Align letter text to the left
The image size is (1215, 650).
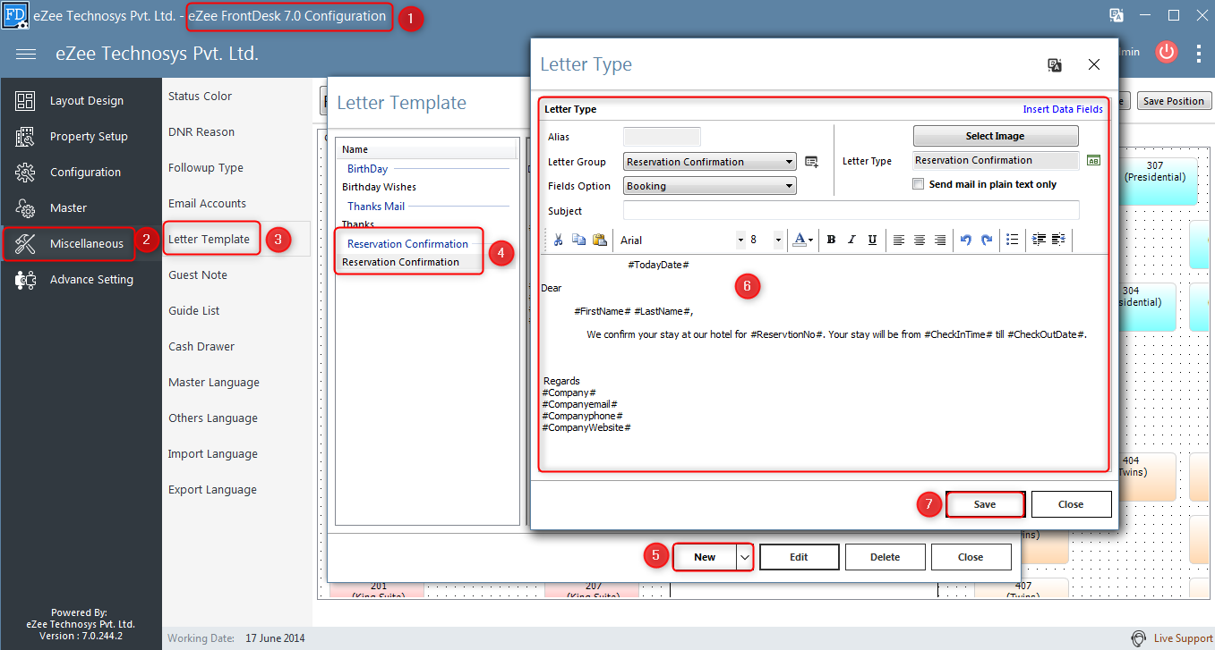[899, 240]
